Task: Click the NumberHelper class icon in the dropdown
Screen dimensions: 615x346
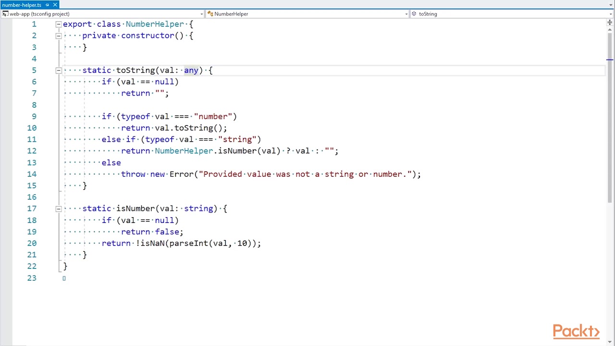Action: [210, 14]
